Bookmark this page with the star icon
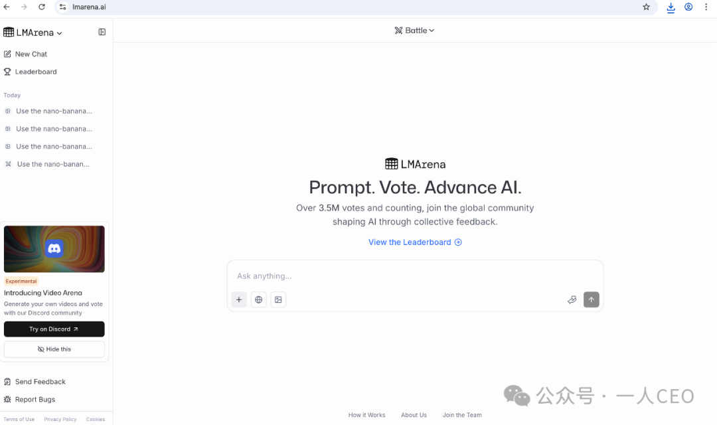 click(646, 7)
